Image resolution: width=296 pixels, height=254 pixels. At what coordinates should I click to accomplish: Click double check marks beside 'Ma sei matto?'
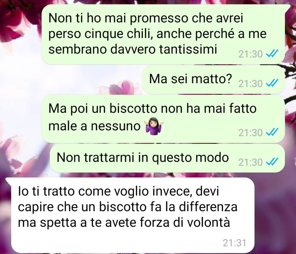[x=272, y=83]
